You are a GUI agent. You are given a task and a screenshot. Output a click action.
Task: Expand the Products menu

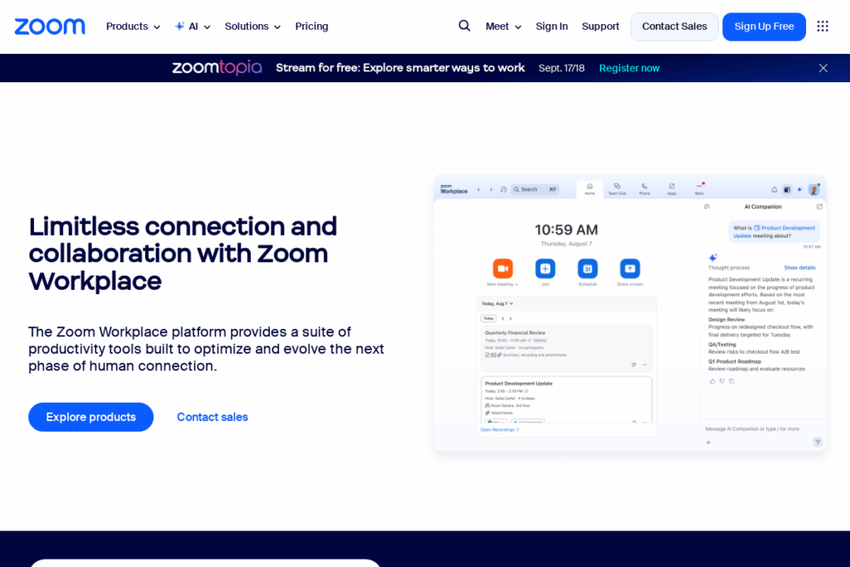point(133,27)
